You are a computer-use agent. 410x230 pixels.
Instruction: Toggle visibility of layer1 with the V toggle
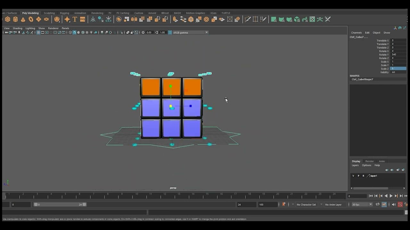[x=353, y=176]
